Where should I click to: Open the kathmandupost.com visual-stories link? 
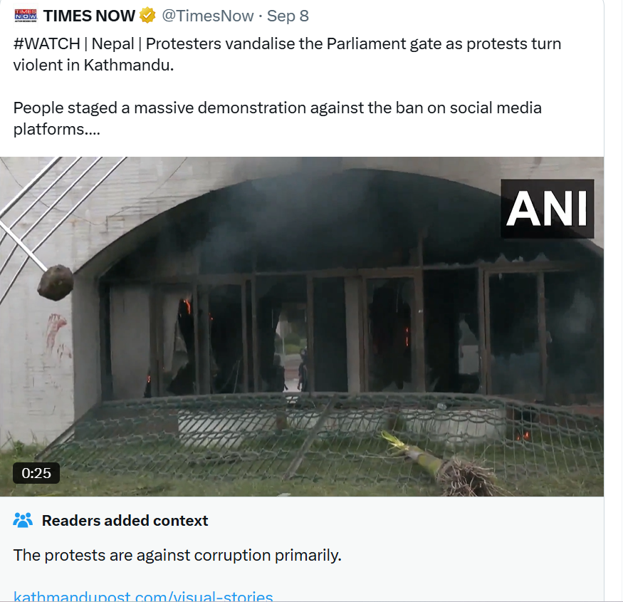[x=143, y=596]
